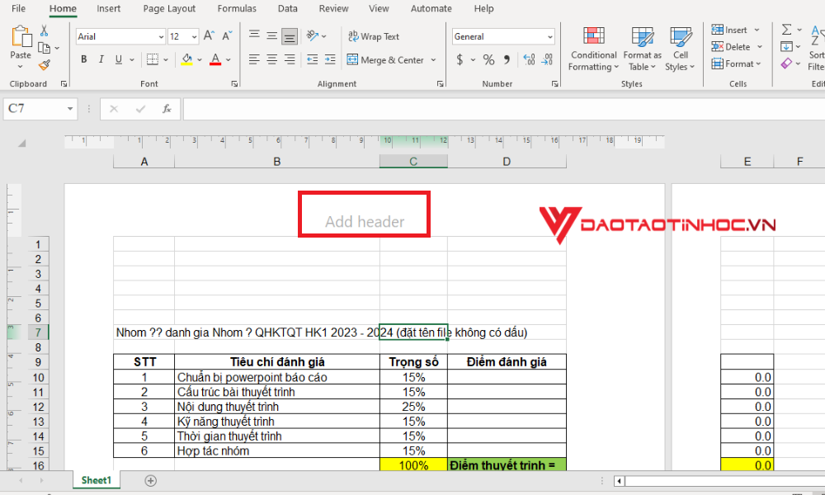Switch to Review tab
This screenshot has height=495, width=825.
pyautogui.click(x=333, y=8)
